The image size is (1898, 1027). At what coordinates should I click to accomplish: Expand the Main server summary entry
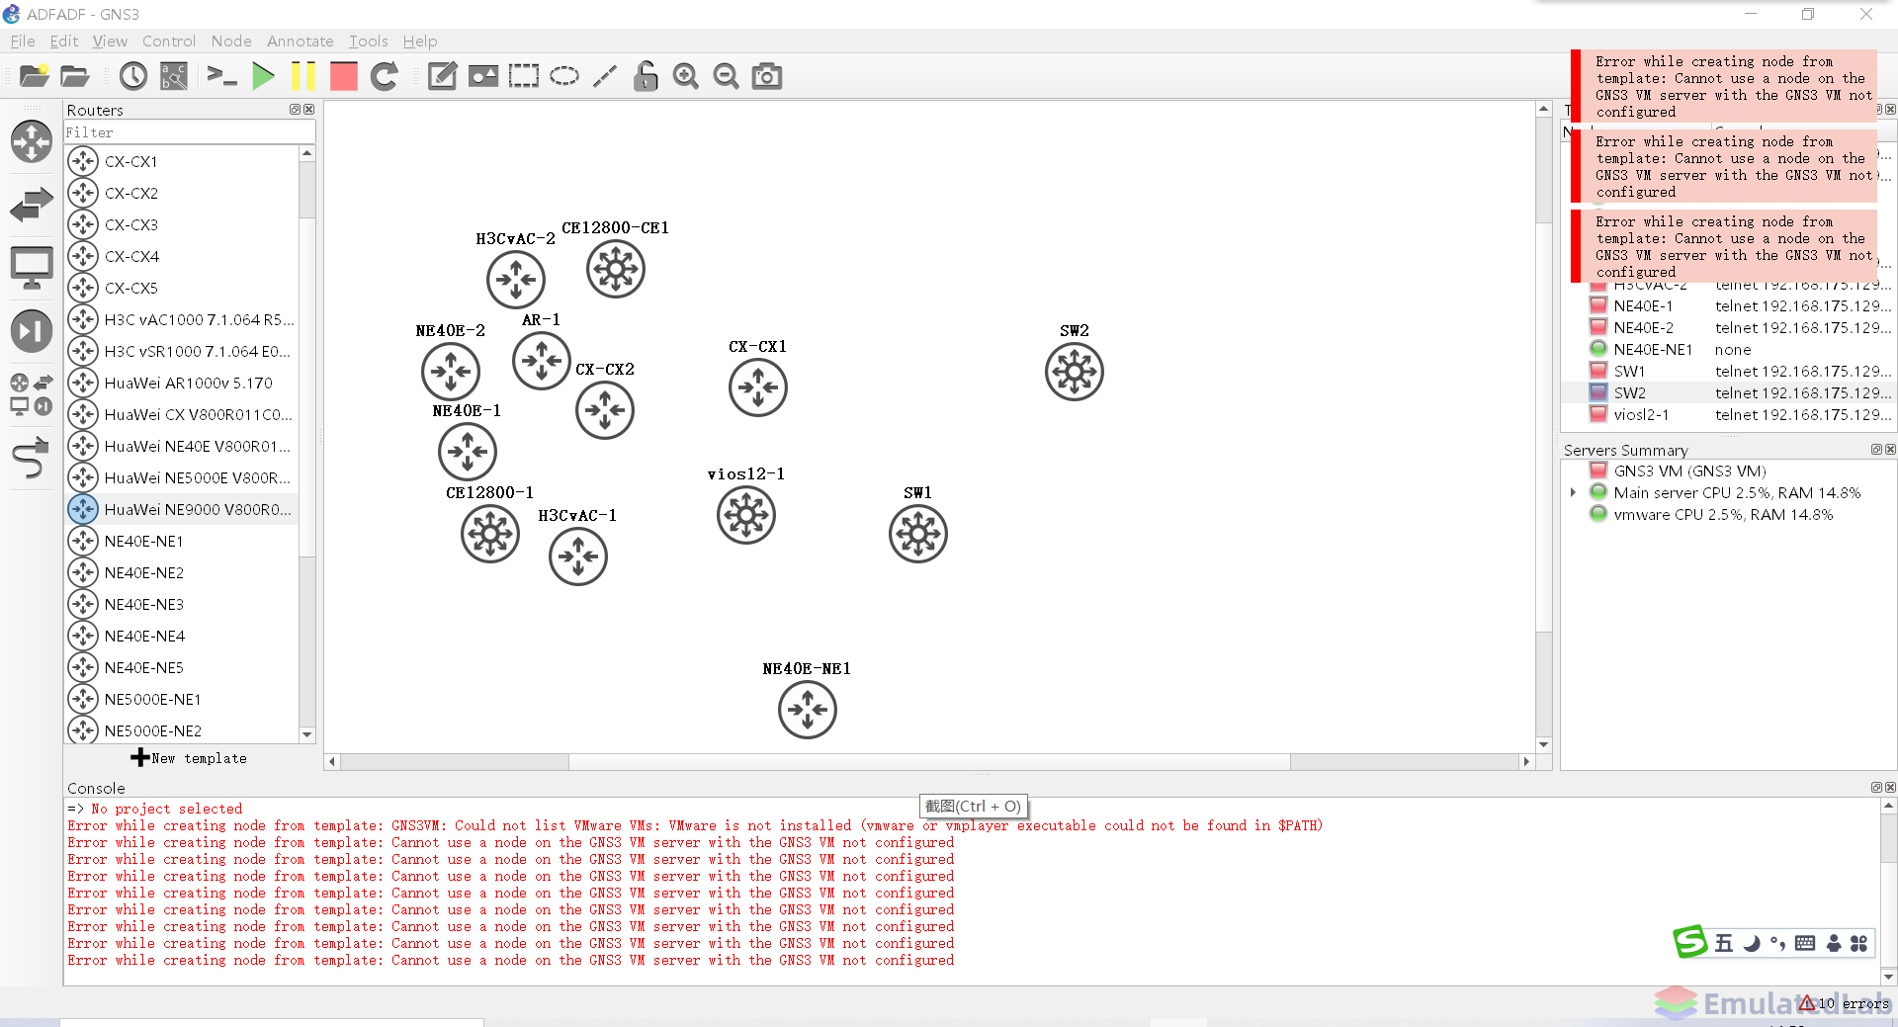(x=1573, y=492)
